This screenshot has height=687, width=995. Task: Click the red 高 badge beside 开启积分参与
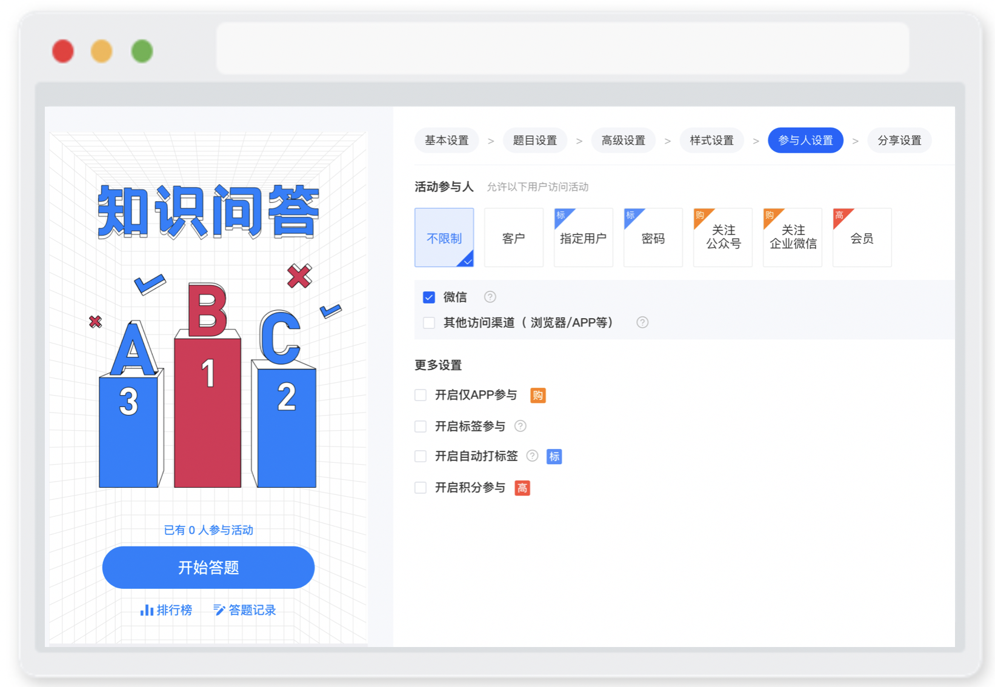(522, 488)
